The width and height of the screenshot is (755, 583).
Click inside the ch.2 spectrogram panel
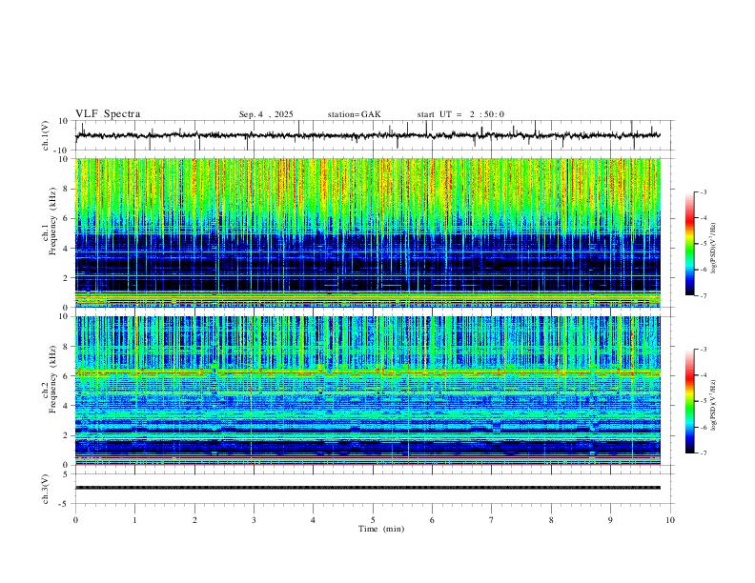coord(368,391)
